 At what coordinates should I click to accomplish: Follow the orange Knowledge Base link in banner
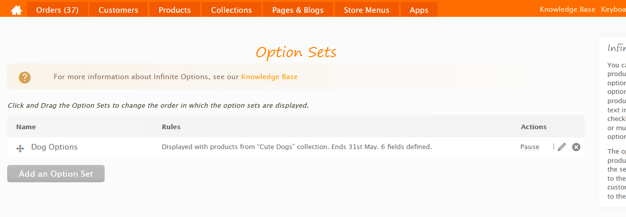[269, 77]
